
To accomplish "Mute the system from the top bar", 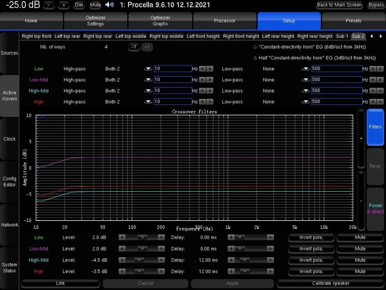I will click(95, 5).
